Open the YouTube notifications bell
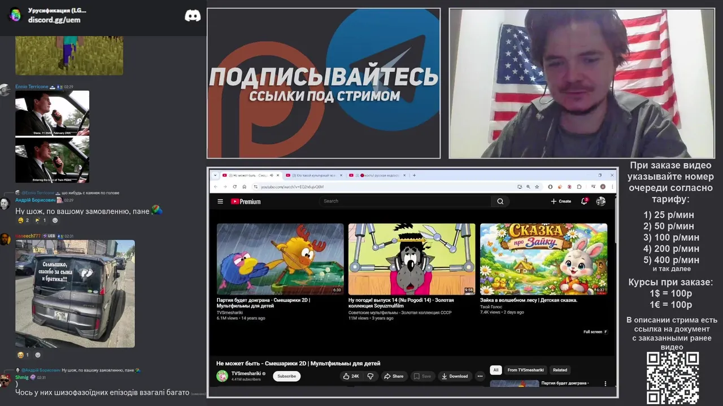723x406 pixels. point(584,201)
